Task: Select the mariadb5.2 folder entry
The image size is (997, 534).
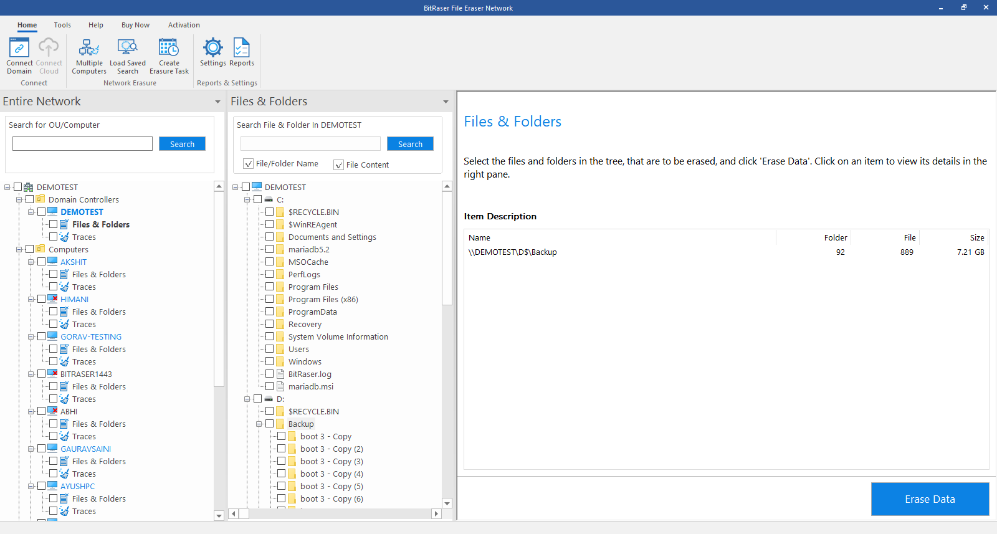Action: 309,249
